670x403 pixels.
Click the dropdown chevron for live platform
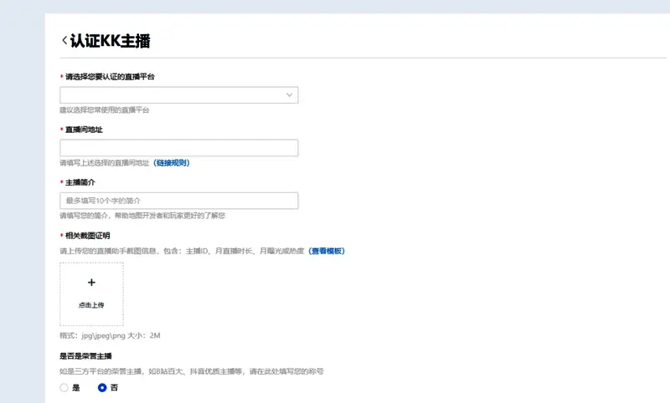[x=289, y=95]
